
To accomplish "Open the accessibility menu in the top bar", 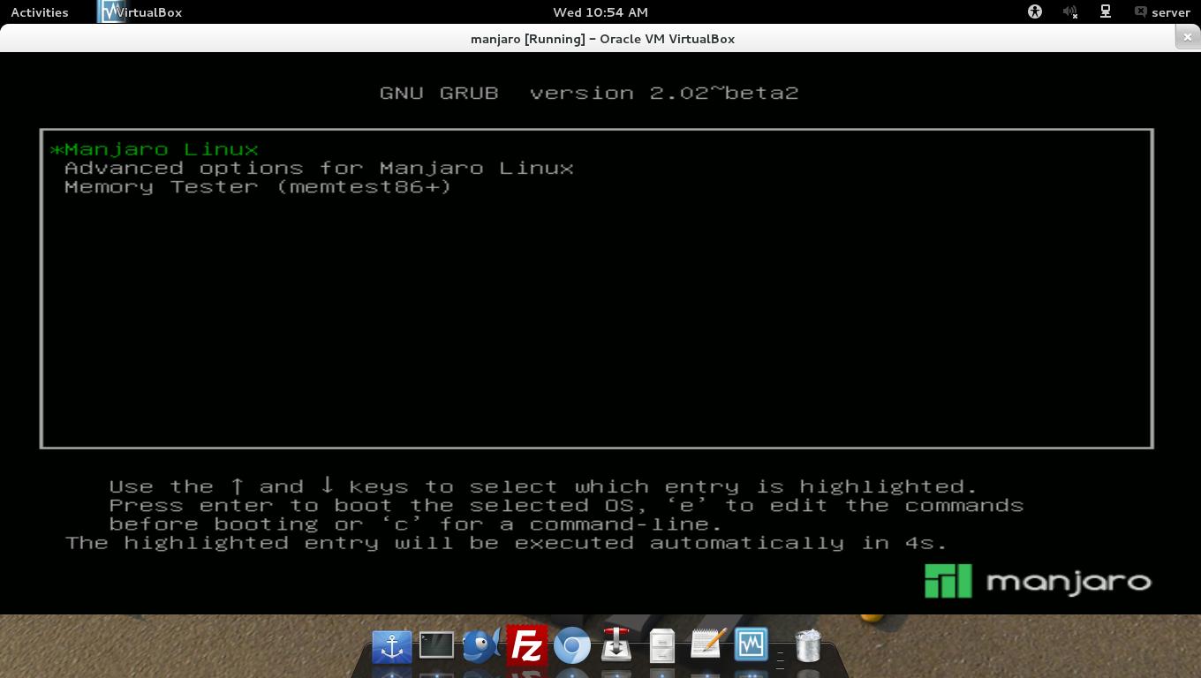I will point(1035,12).
